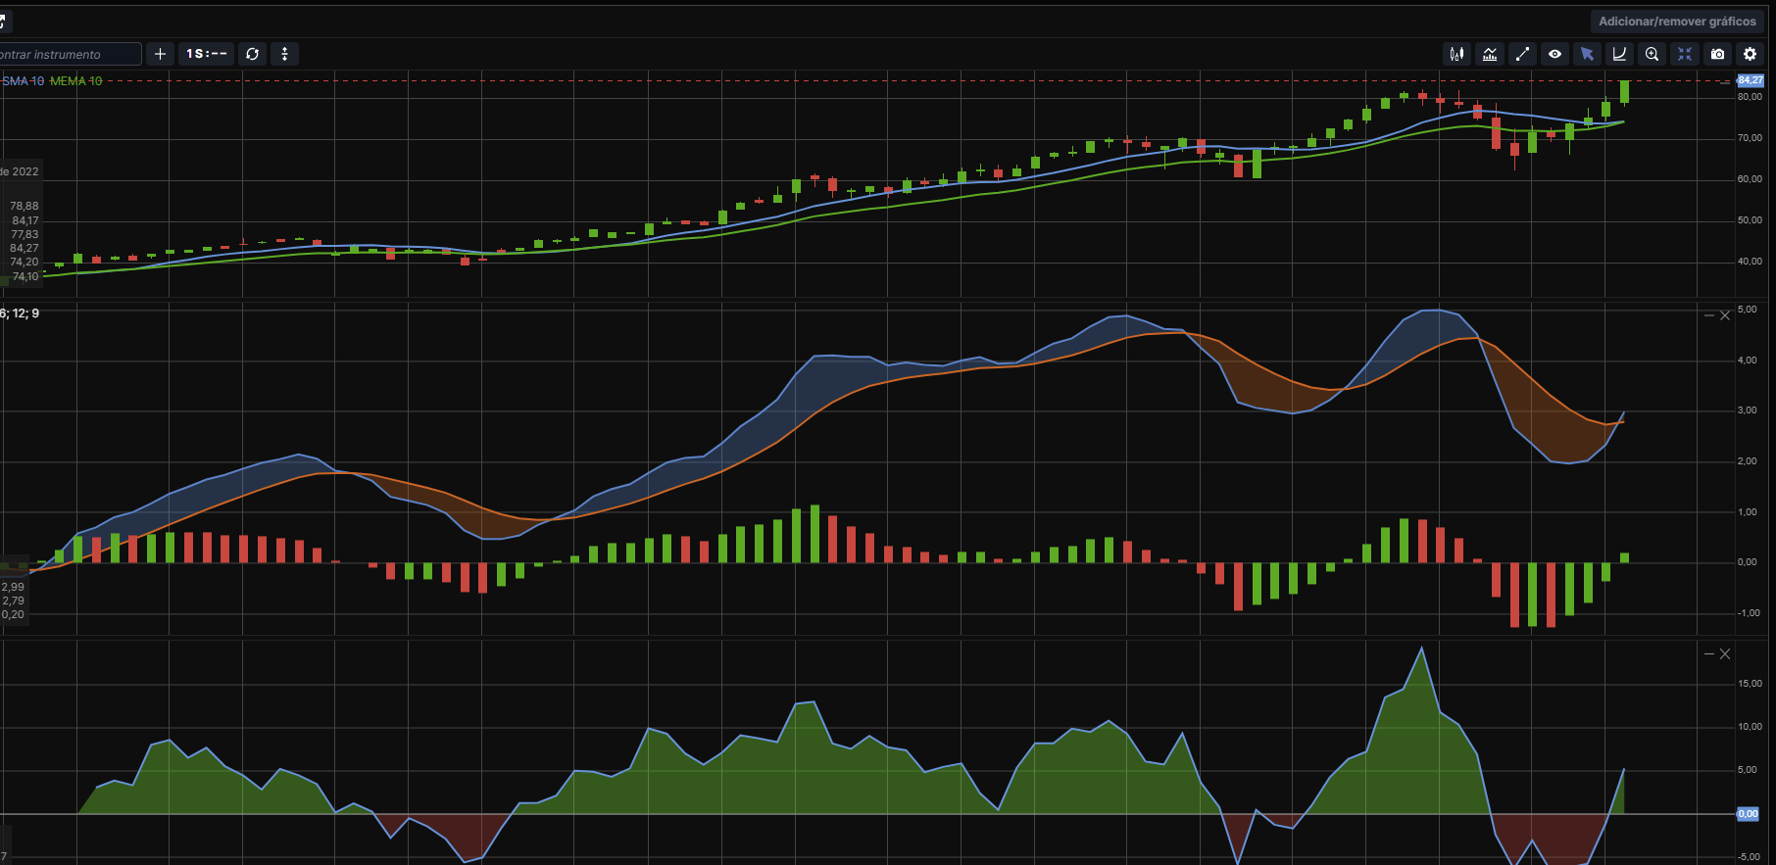Screen dimensions: 1776x865
Task: Toggle visibility with the eye icon
Action: pos(1554,54)
